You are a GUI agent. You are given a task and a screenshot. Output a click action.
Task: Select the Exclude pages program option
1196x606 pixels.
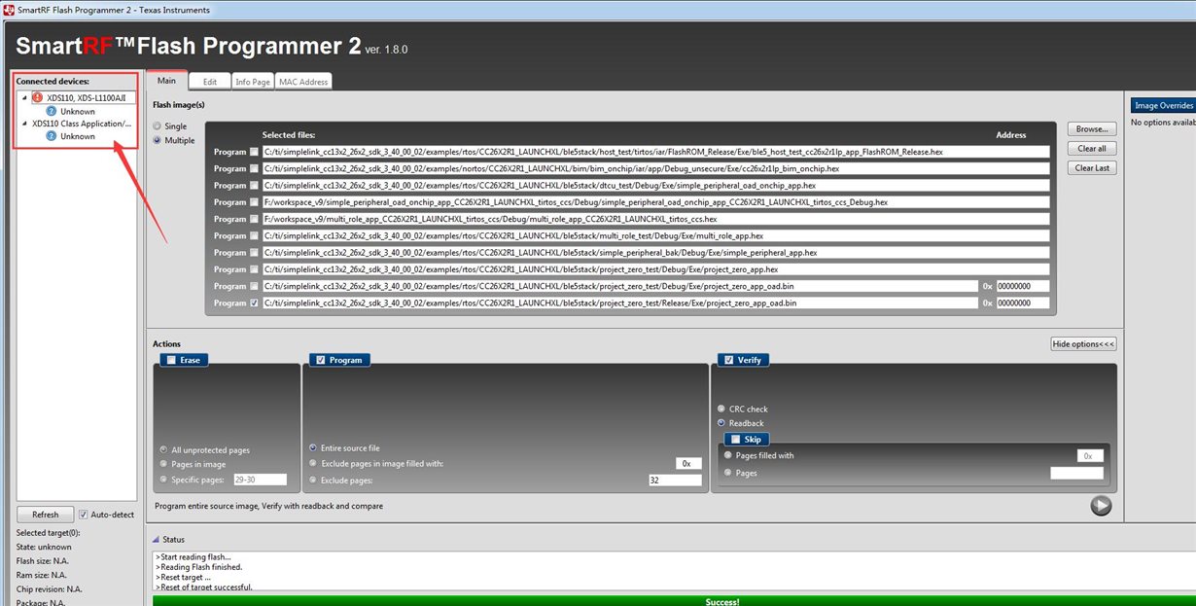tap(312, 480)
